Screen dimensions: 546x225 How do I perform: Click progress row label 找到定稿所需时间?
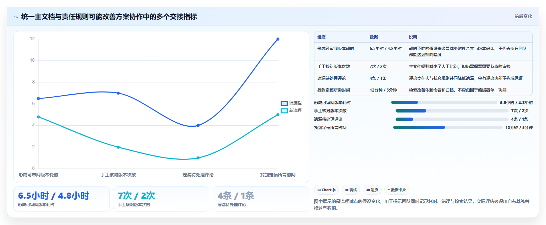330,128
